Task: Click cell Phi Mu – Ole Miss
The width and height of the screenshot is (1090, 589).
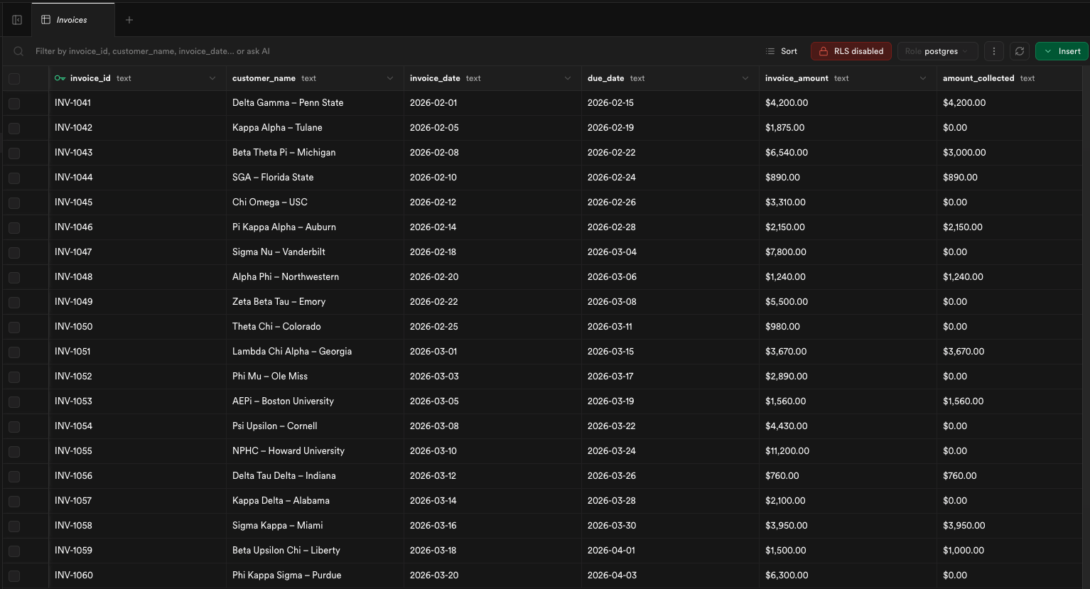Action: click(x=315, y=377)
